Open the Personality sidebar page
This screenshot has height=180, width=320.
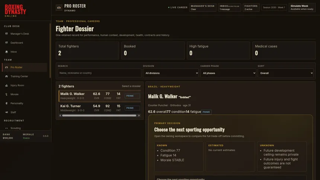tap(25, 103)
